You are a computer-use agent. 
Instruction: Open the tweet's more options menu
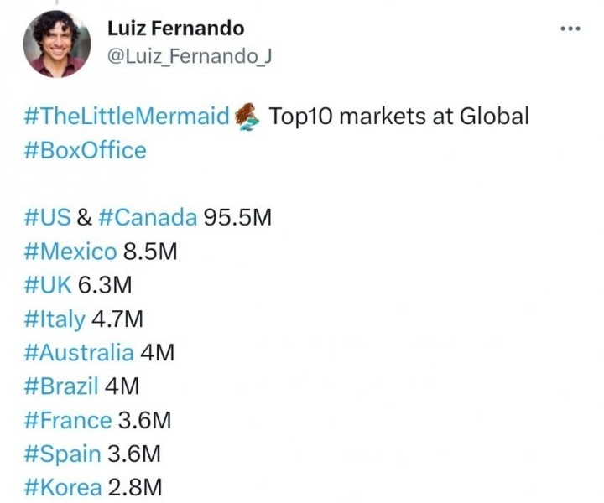pos(570,29)
